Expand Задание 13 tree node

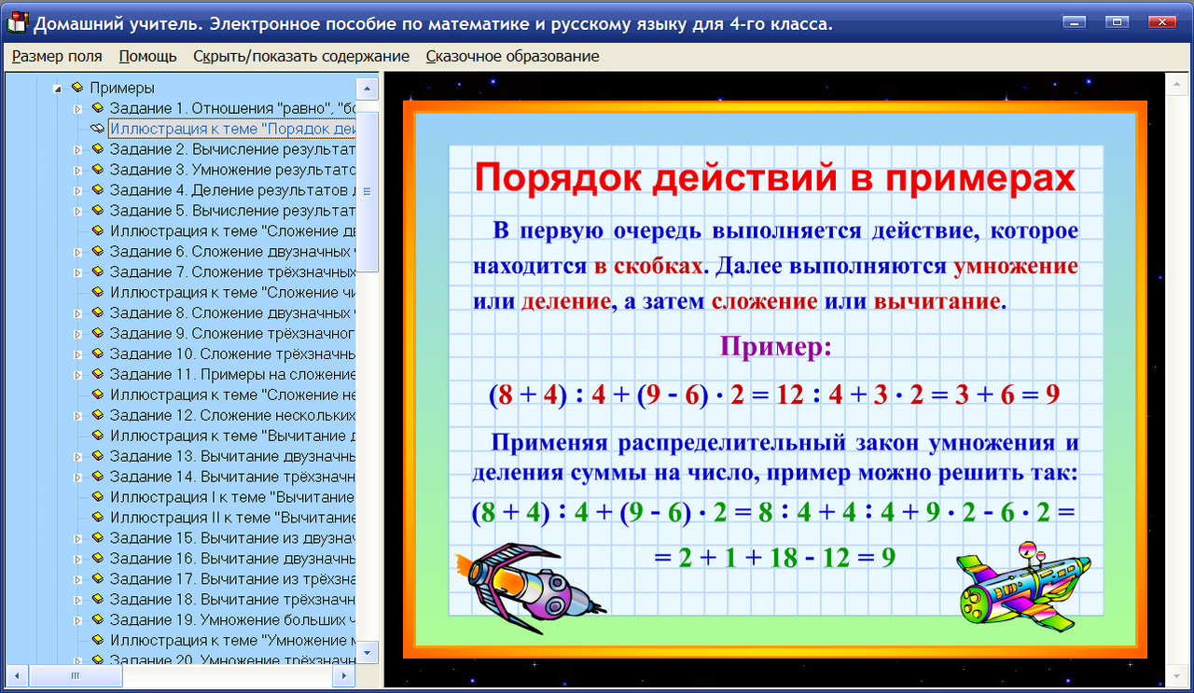[78, 456]
